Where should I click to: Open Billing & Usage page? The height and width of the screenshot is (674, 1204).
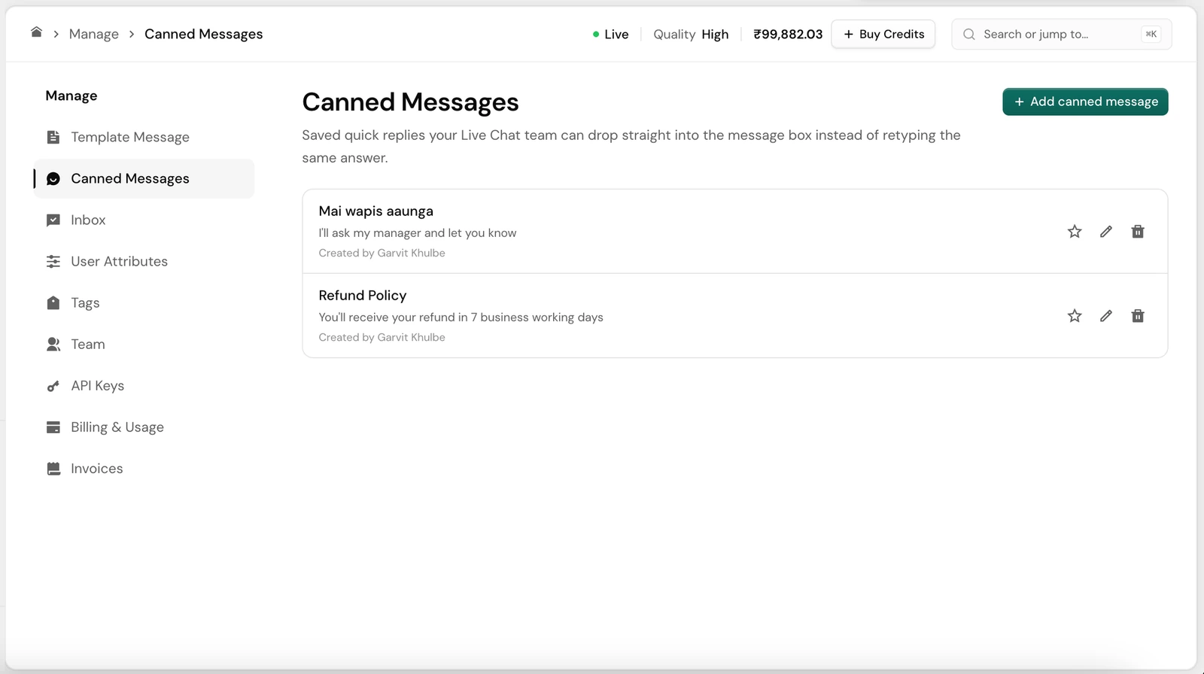click(144, 427)
